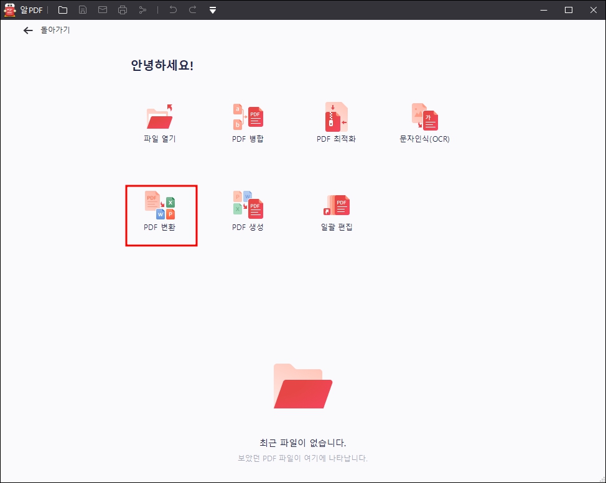Click the save icon in the toolbar

[x=82, y=10]
